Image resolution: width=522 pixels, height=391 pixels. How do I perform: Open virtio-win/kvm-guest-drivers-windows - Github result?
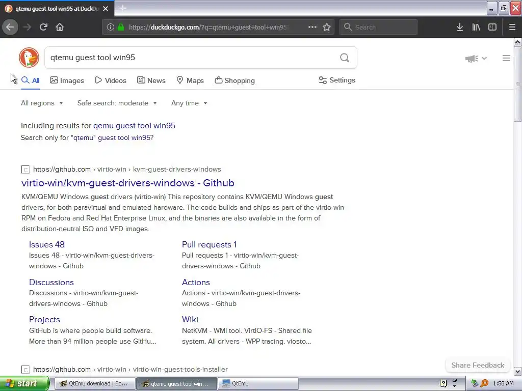128,183
